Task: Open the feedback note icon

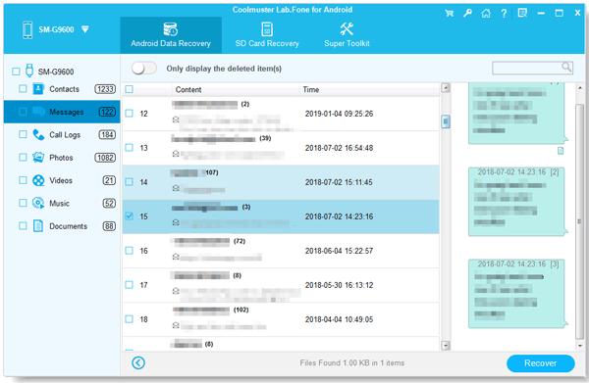Action: click(522, 13)
